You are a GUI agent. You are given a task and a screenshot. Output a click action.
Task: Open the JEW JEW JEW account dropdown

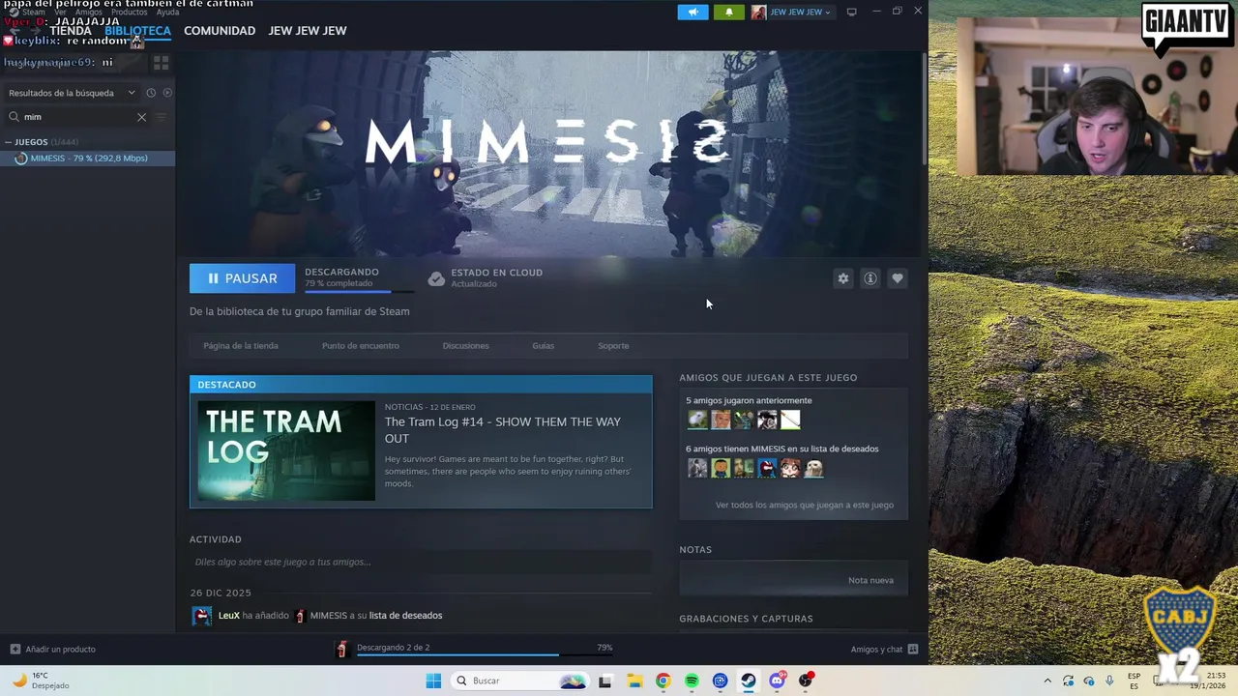pyautogui.click(x=791, y=12)
